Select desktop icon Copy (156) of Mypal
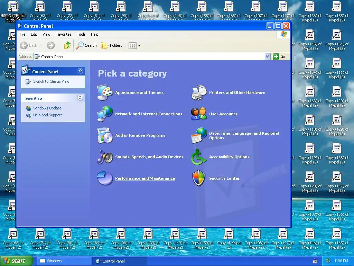 tap(337, 210)
